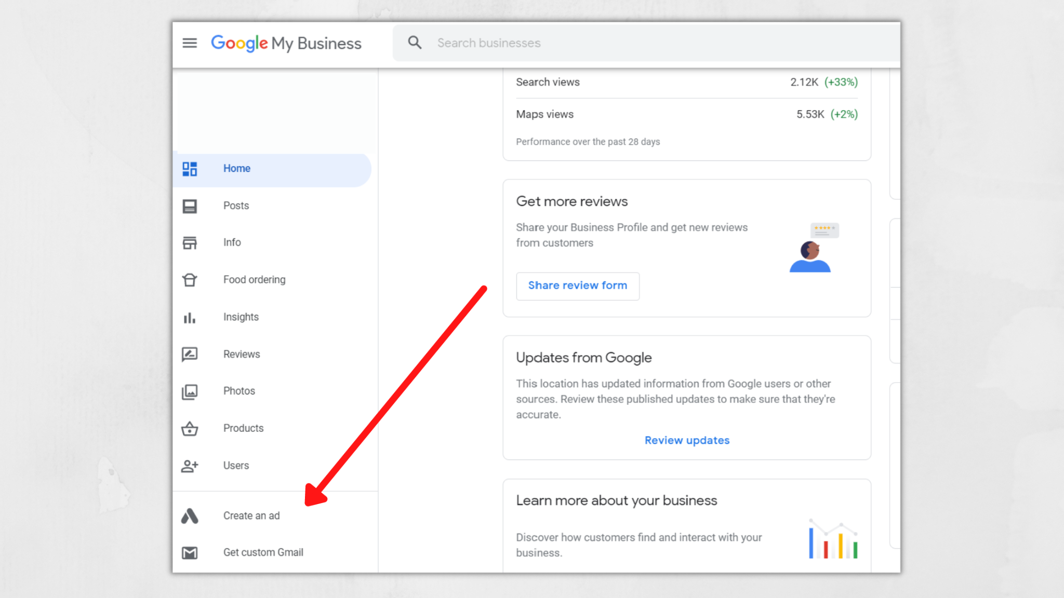Click the Users add-person icon
This screenshot has height=598, width=1064.
coord(190,466)
